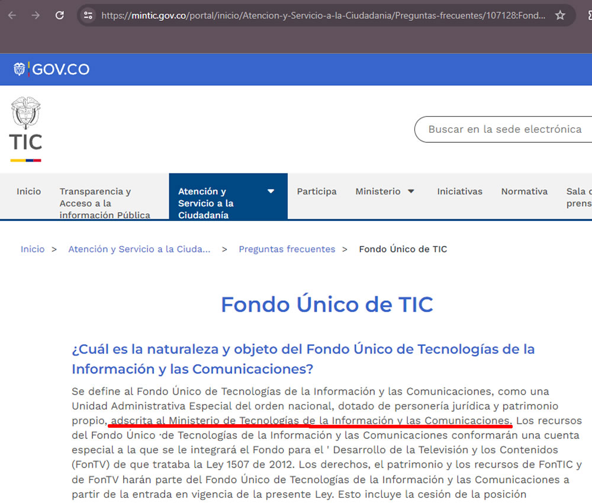The width and height of the screenshot is (592, 503).
Task: Expand the Atención y Servicio a la Ciudadanía dropdown arrow
Action: click(x=271, y=191)
